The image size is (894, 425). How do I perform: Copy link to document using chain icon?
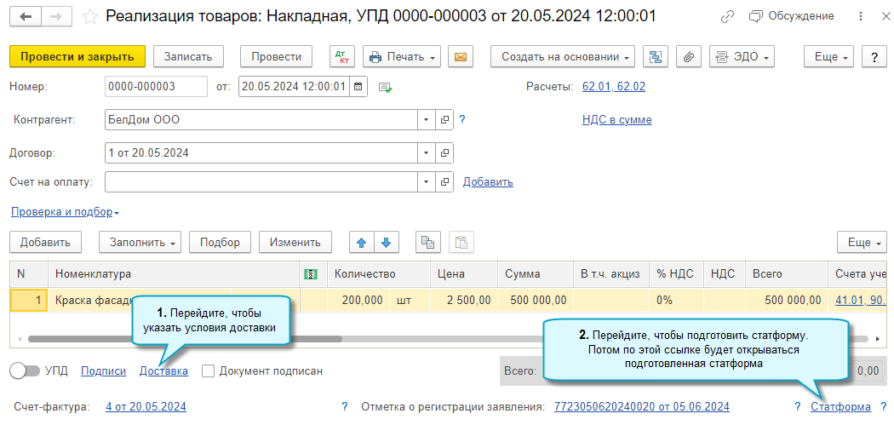(x=727, y=16)
